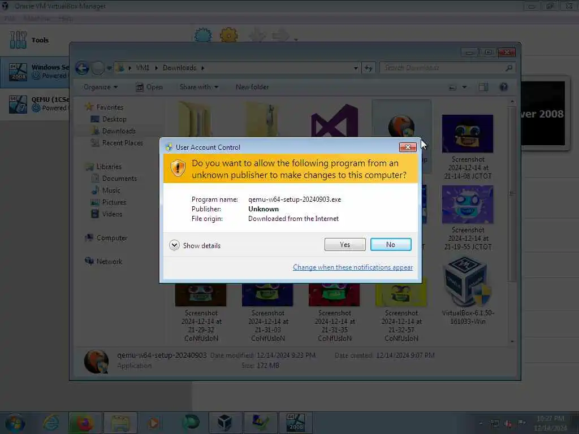Open Music library
This screenshot has height=434, width=579.
111,190
